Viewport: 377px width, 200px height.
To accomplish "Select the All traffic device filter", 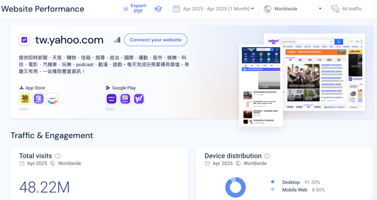I will 347,9.
